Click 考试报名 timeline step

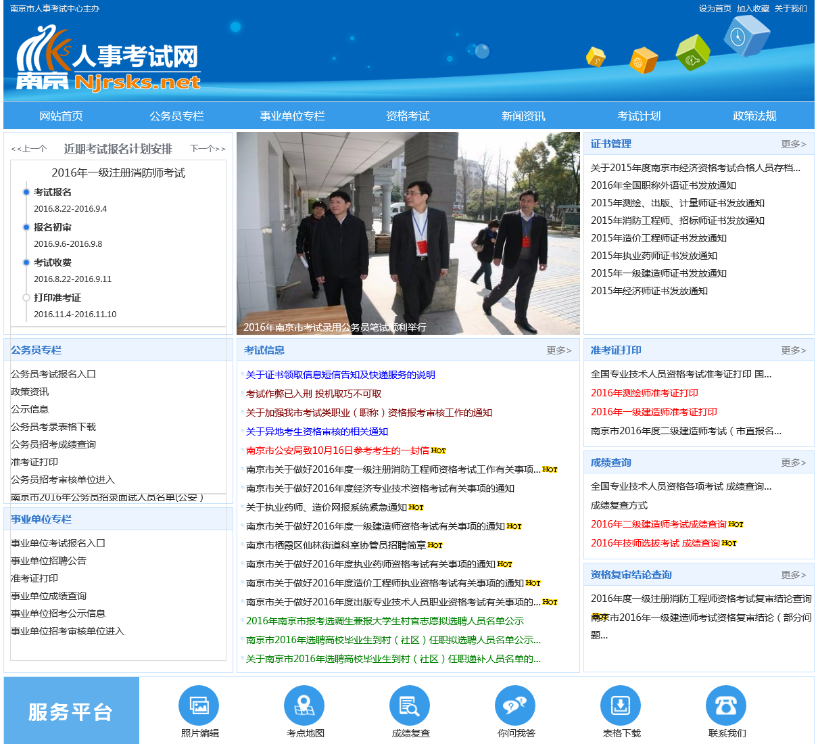[x=53, y=192]
